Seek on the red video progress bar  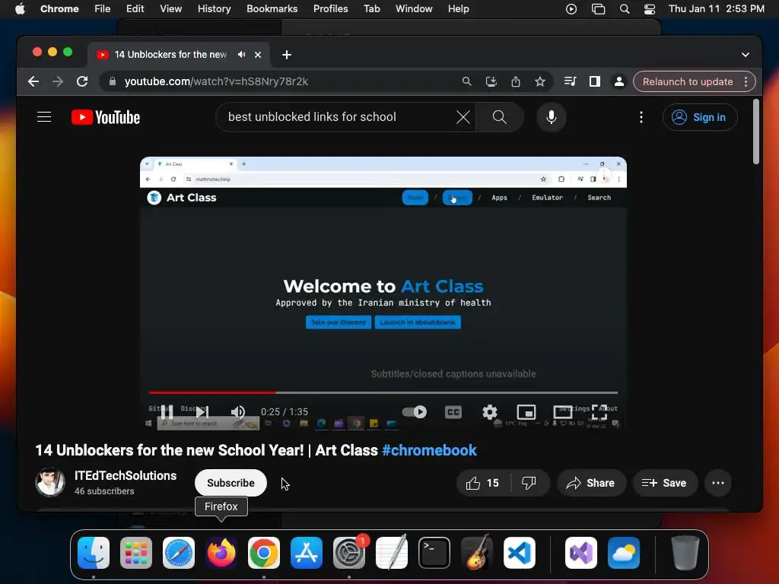click(383, 392)
